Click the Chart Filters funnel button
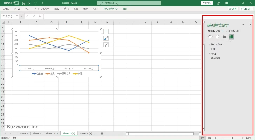 tap(106, 45)
